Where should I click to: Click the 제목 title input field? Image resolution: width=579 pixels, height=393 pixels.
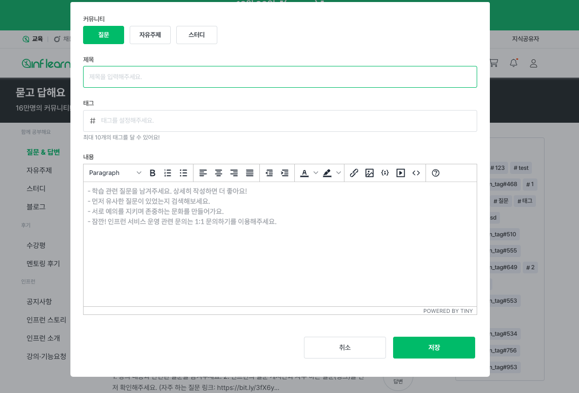click(280, 77)
